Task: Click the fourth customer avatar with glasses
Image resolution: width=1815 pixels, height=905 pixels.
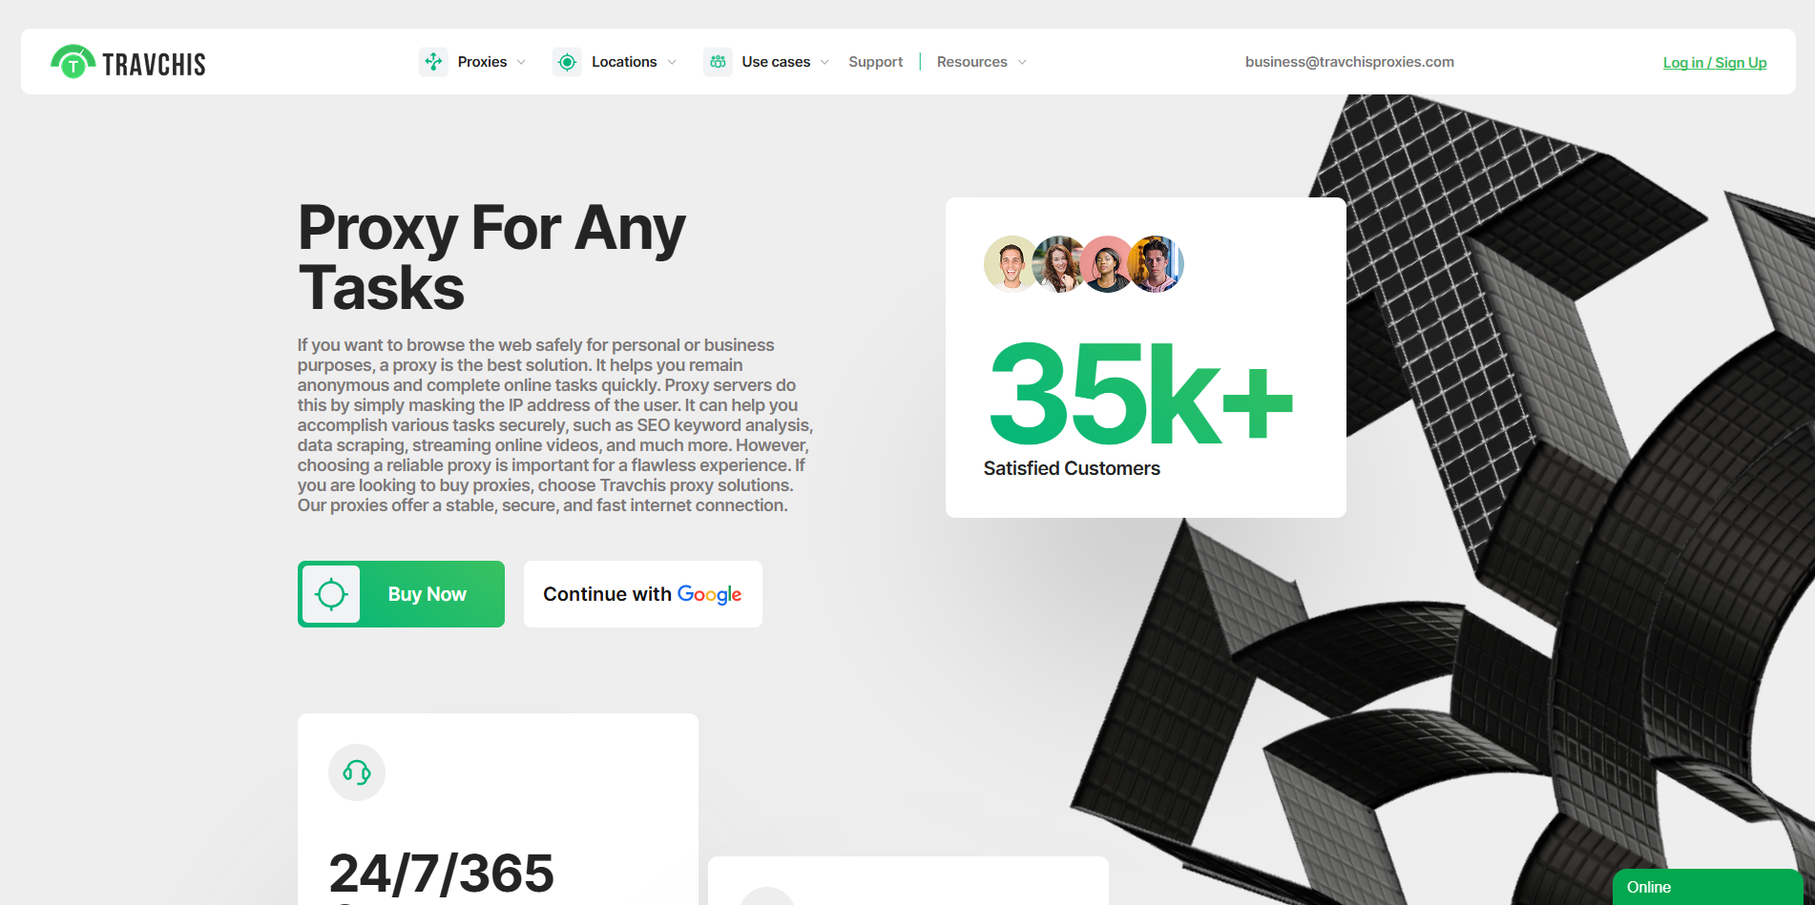Action: click(1157, 264)
